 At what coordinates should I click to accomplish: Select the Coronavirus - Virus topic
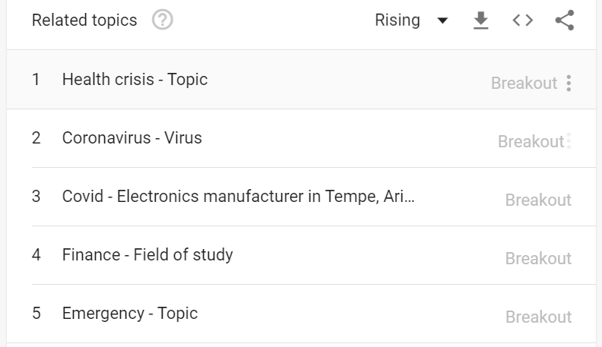pyautogui.click(x=132, y=137)
